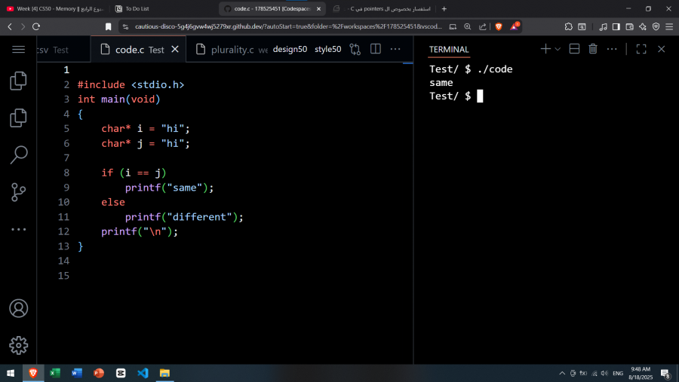
Task: Open the Source Control view
Action: pos(18,192)
